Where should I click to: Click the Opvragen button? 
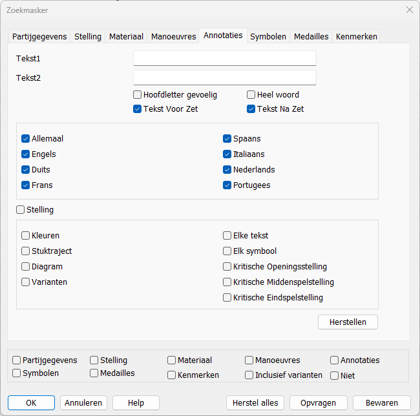[x=318, y=402]
